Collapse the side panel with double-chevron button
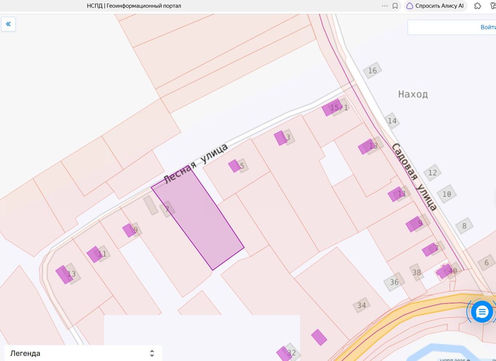496x361 pixels. (8, 24)
